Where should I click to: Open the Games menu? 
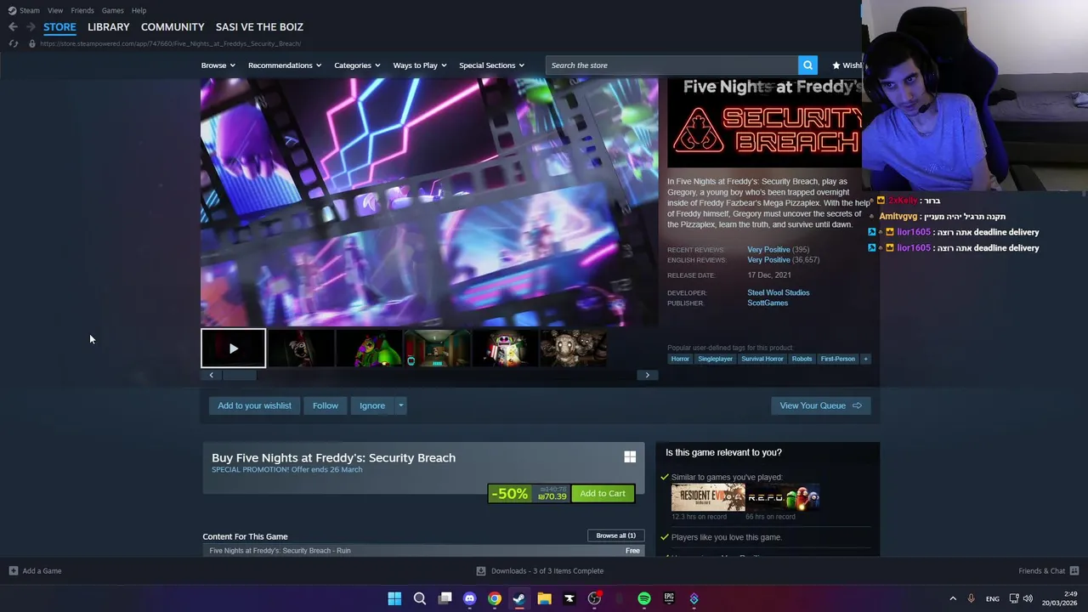pyautogui.click(x=113, y=10)
